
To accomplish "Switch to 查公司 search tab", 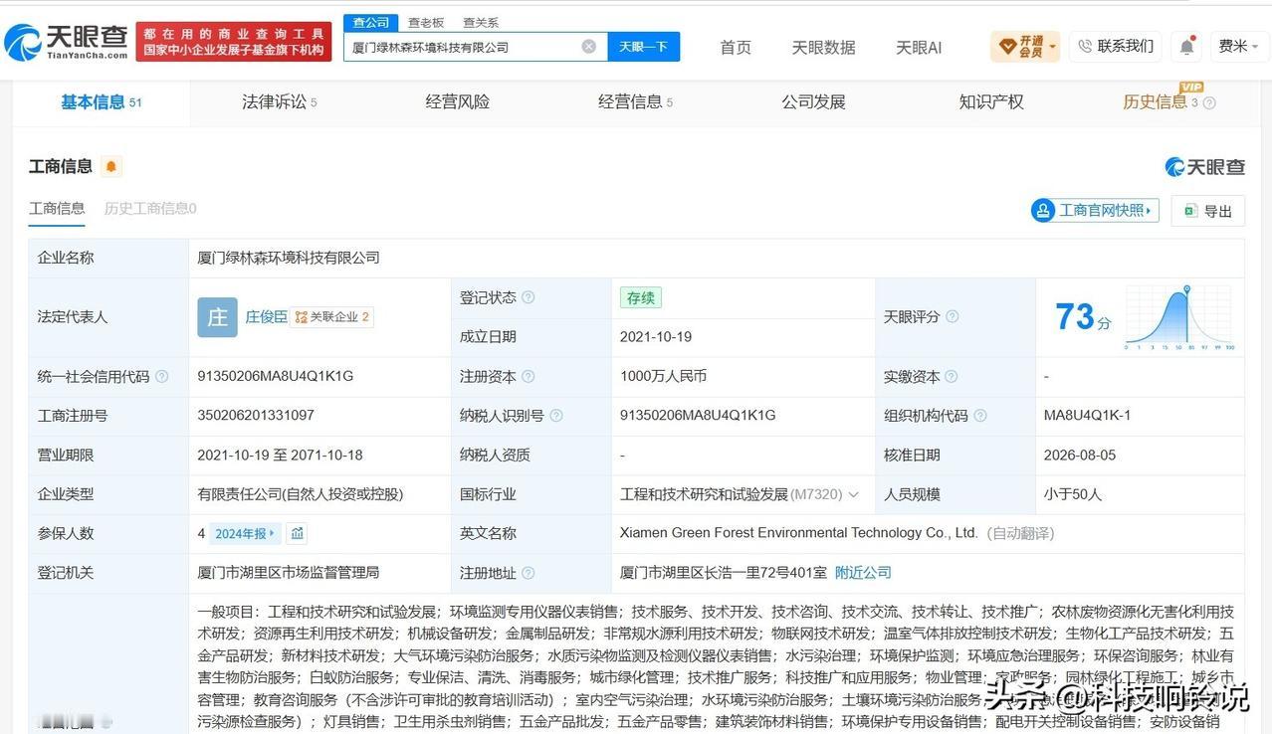I will click(371, 22).
